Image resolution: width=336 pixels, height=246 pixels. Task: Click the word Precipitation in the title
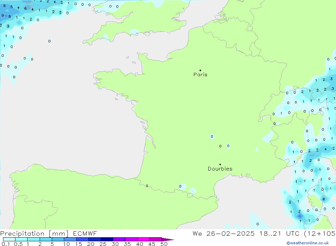click(22, 234)
